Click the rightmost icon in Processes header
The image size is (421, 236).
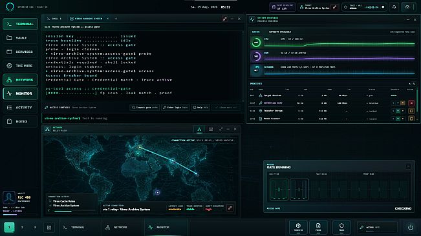click(414, 84)
